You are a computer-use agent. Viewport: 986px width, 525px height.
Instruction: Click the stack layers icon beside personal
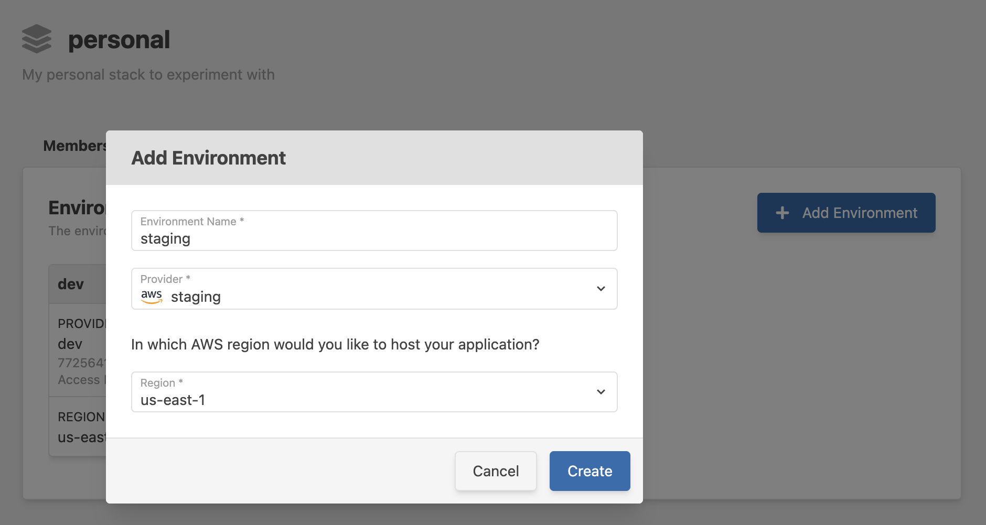click(37, 39)
